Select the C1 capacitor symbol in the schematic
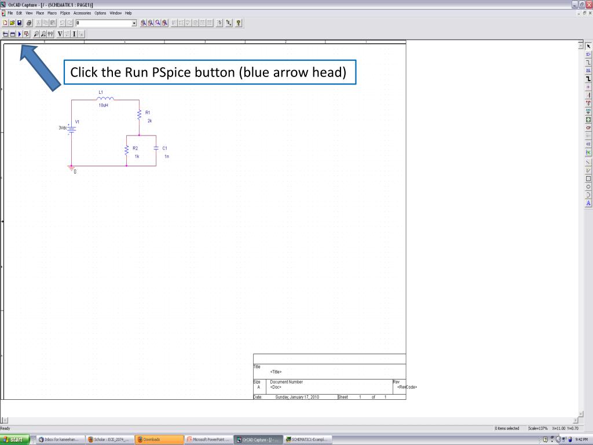The width and height of the screenshot is (593, 445). (156, 148)
